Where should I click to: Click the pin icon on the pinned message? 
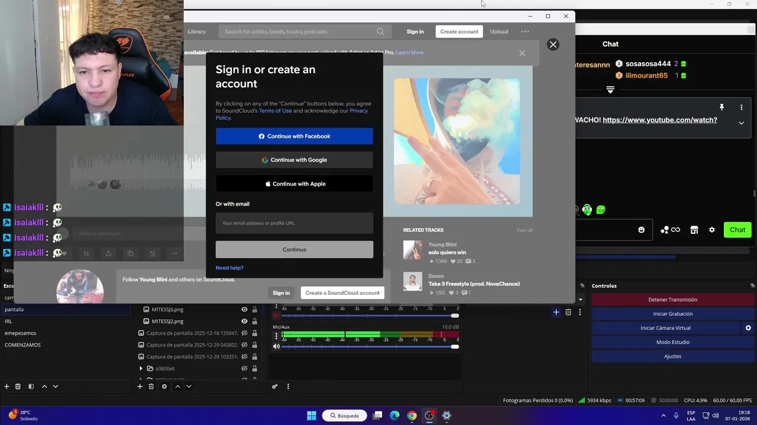pyautogui.click(x=722, y=107)
